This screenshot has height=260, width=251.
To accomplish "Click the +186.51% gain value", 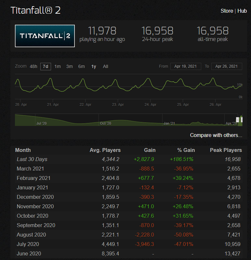I will (181, 159).
